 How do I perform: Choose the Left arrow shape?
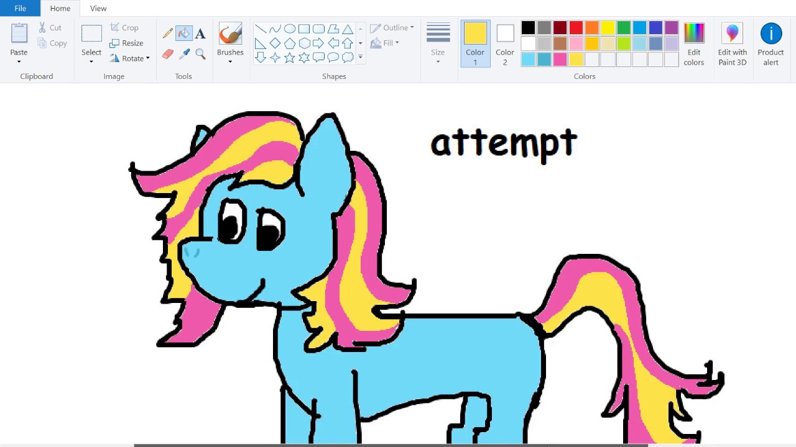coord(333,43)
